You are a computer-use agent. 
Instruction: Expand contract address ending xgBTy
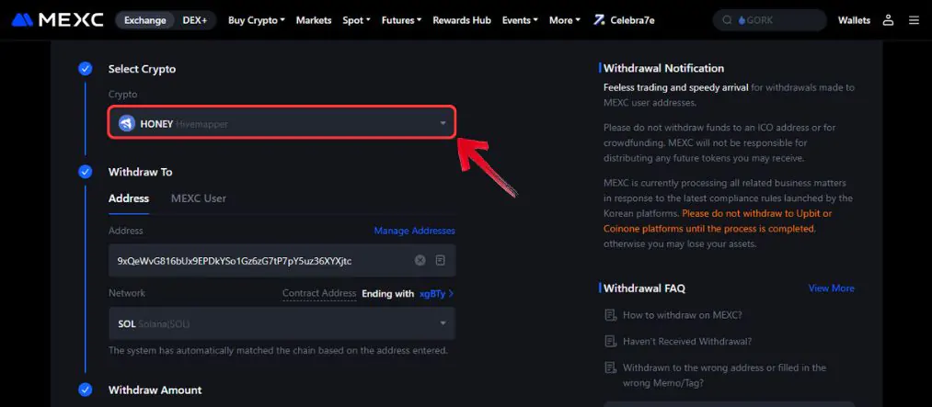(437, 293)
